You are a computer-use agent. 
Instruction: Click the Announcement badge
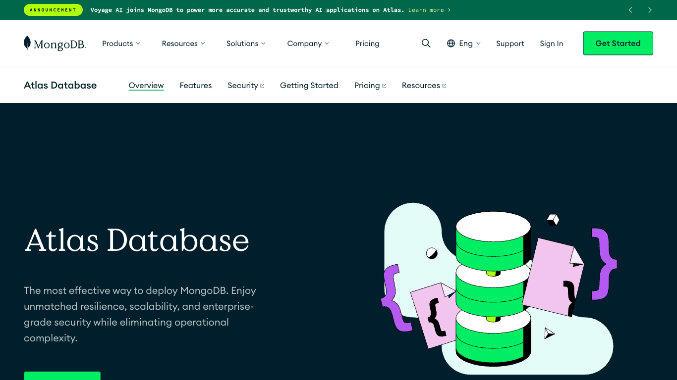(53, 10)
